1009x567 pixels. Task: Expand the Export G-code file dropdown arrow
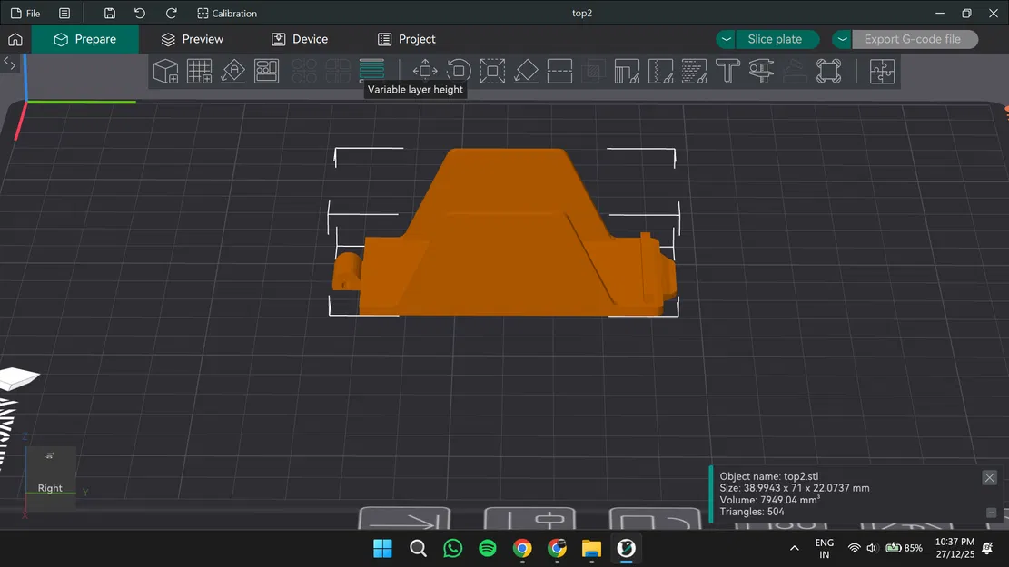coord(843,40)
